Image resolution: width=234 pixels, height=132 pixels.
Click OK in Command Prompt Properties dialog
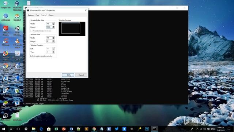(x=68, y=75)
